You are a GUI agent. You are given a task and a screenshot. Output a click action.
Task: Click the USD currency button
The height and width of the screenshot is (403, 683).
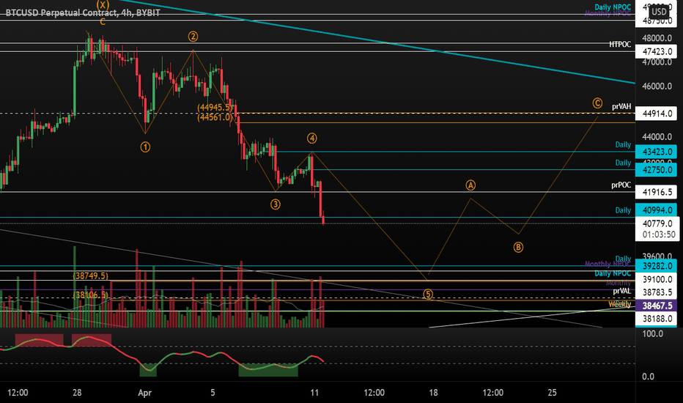659,12
